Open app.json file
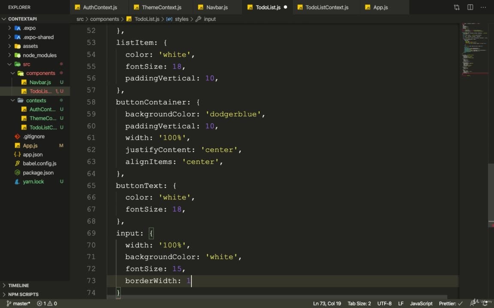The image size is (494, 308). coord(33,154)
